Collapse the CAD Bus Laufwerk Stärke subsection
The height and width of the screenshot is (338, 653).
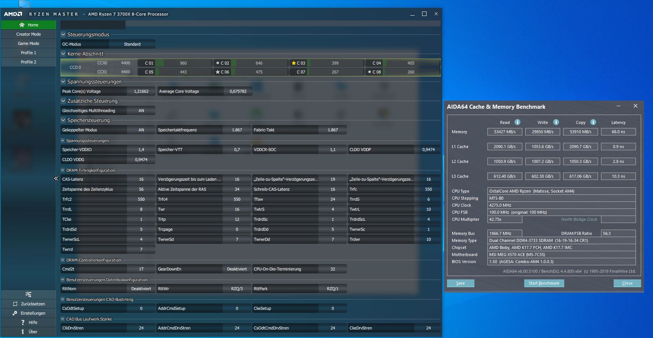coord(63,319)
